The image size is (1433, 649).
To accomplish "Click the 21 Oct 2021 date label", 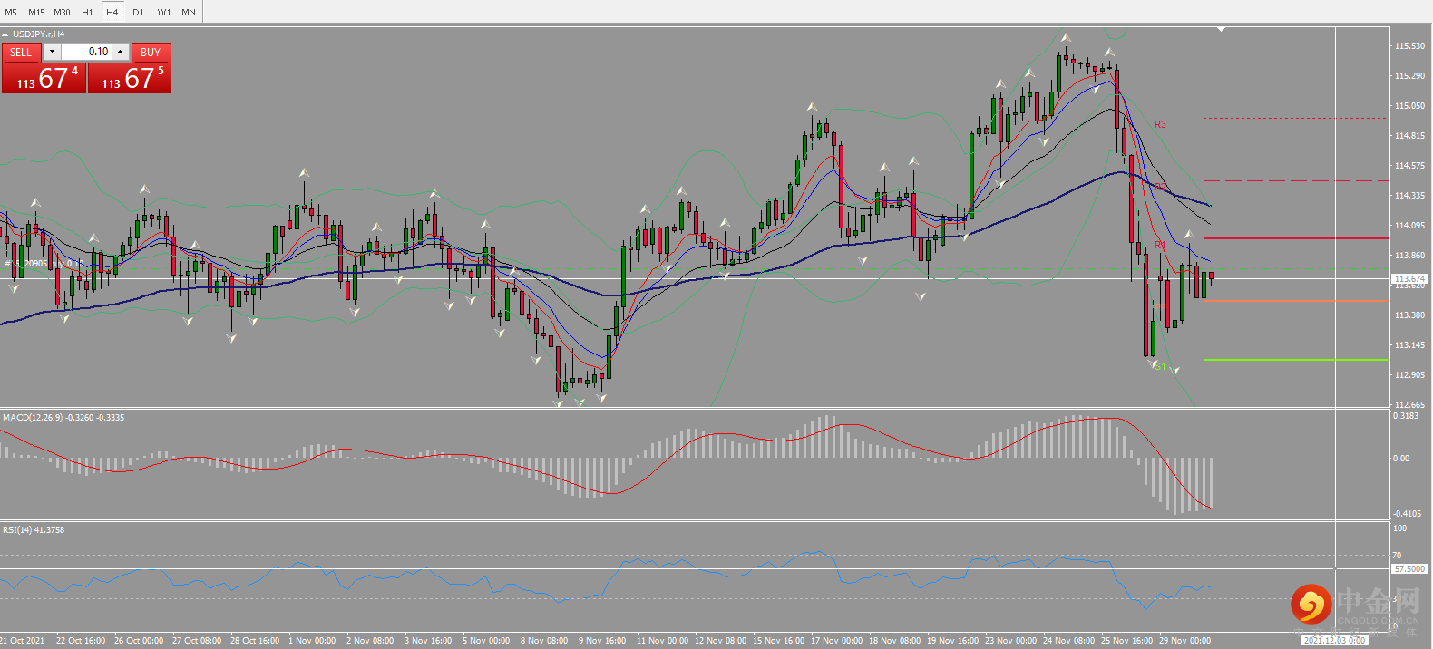I will pos(22,641).
